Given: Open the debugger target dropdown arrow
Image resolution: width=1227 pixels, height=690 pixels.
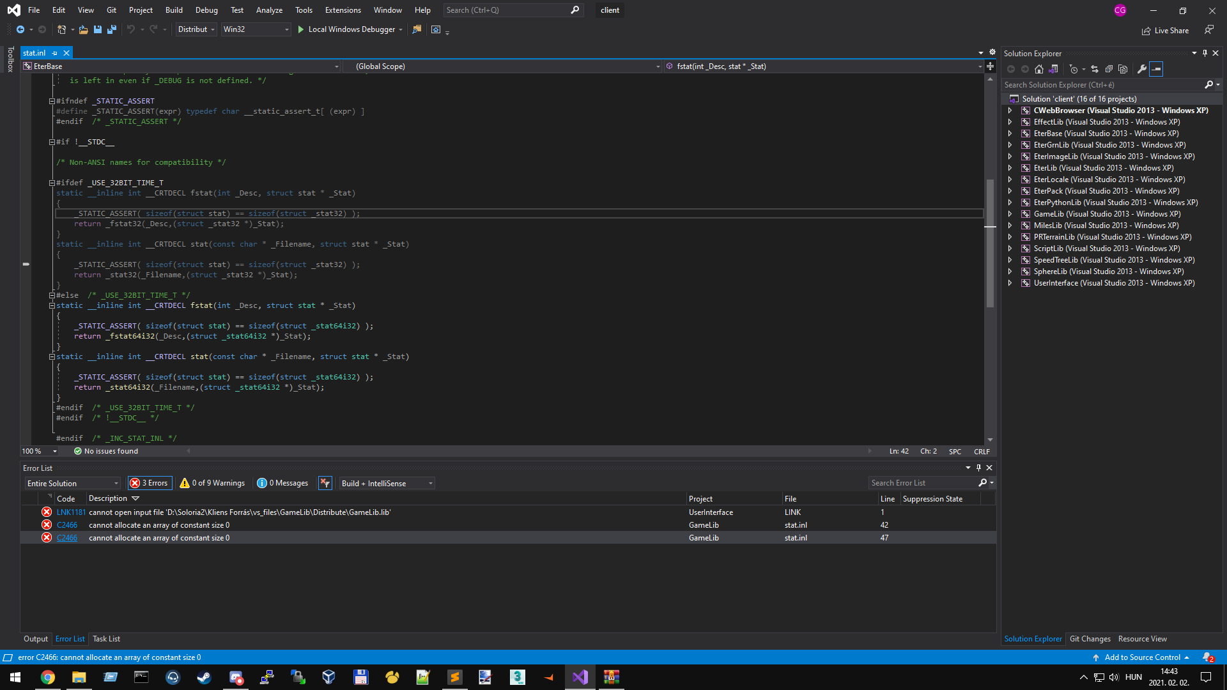Looking at the screenshot, I should click(401, 29).
